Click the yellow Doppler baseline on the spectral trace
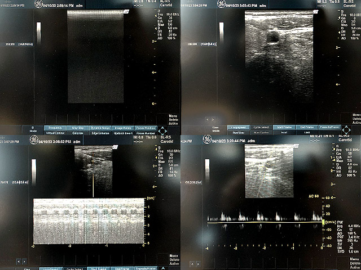 click(265, 222)
